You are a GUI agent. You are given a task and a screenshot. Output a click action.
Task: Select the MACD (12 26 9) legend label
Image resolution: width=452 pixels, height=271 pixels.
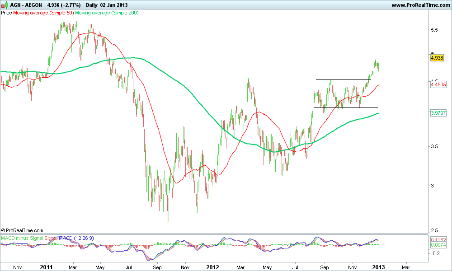[x=76, y=238]
